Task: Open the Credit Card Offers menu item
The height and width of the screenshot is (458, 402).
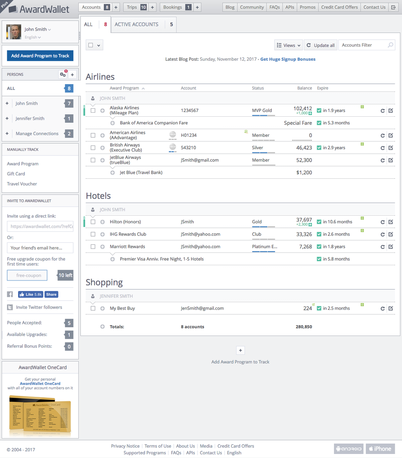Action: [x=339, y=7]
